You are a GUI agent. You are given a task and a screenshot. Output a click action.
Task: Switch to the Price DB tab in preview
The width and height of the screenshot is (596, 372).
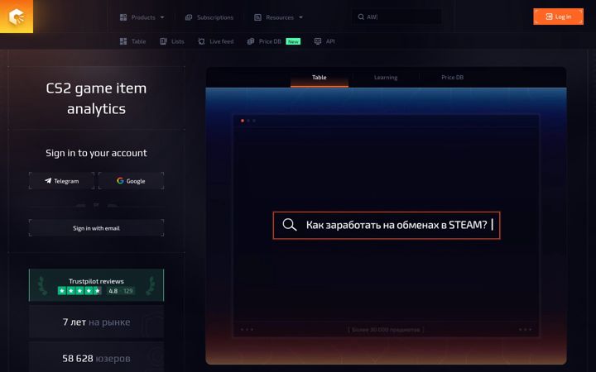[x=452, y=78]
